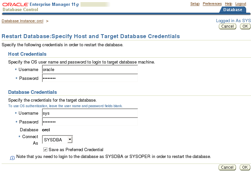Click the Logged in As SYS text
The width and height of the screenshot is (251, 171).
[x=233, y=21]
